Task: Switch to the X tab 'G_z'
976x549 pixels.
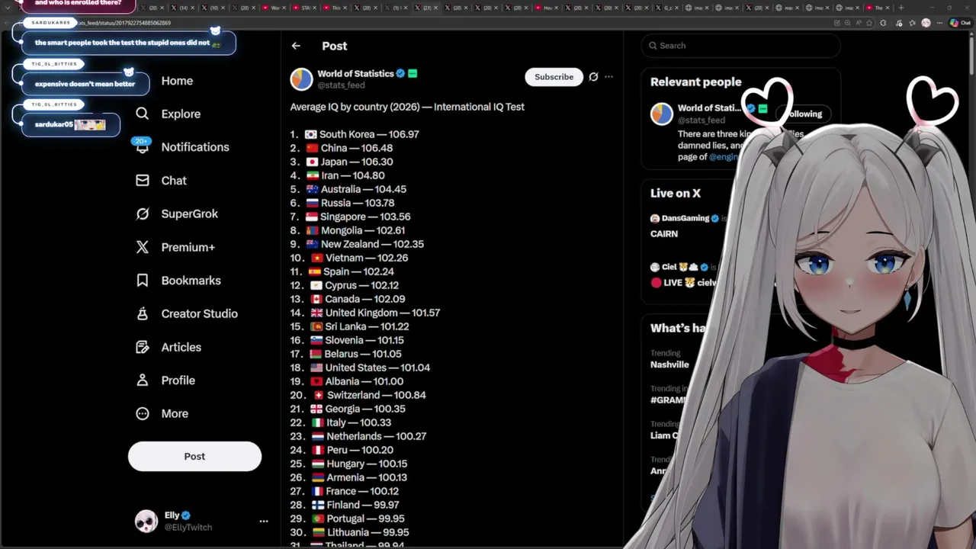Action: (668, 8)
